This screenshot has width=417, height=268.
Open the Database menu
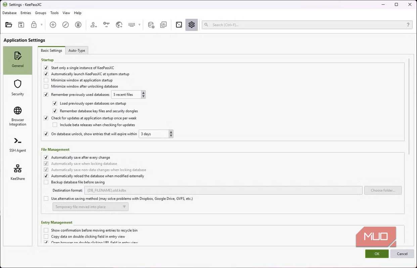(9, 13)
